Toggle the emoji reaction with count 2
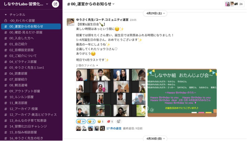247x141 pixels. 91,122
